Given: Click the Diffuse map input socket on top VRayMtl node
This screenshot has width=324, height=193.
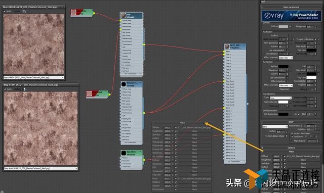Looking at the screenshot, I should (x=120, y=20).
